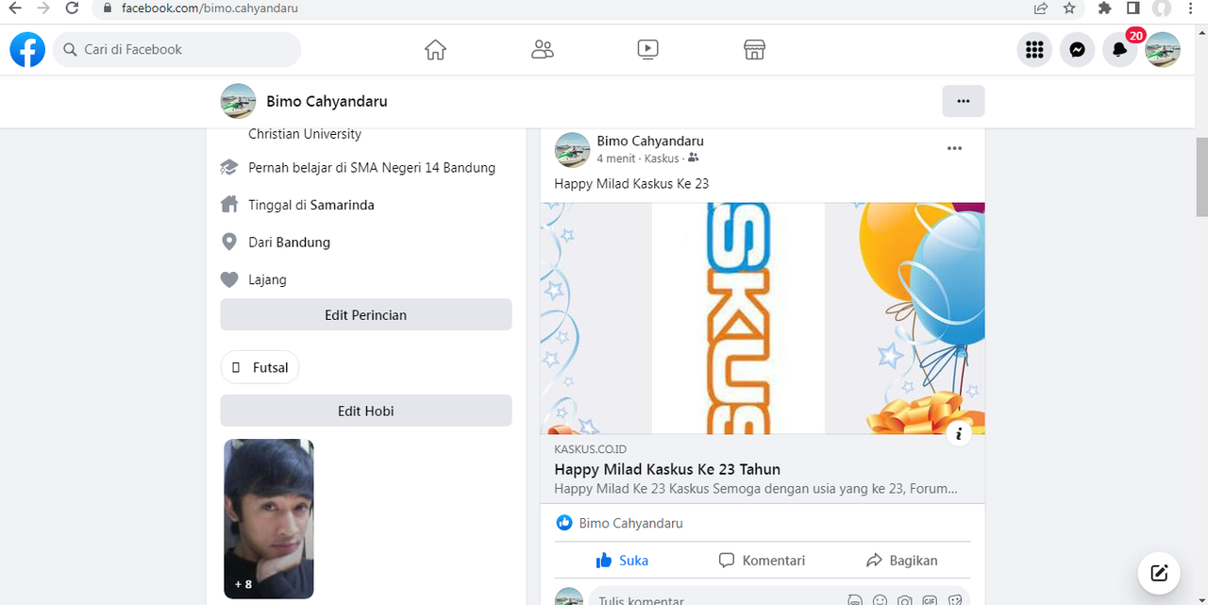Viewport: 1208px width, 605px height.
Task: Open account profile picture menu in header
Action: point(1163,50)
